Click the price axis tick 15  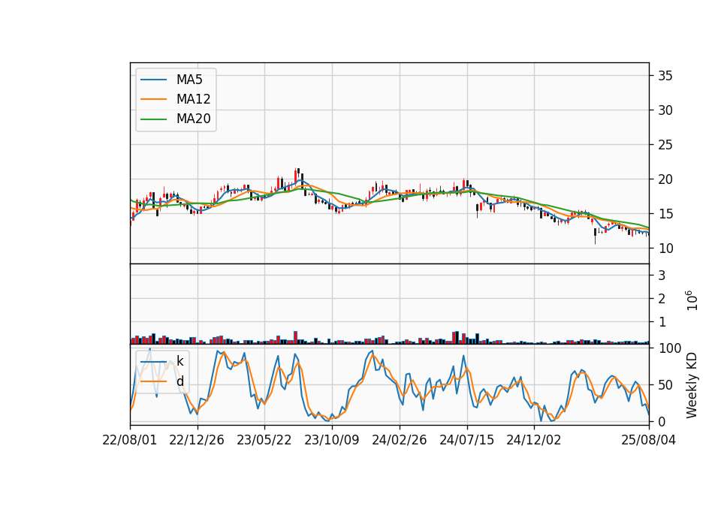[x=665, y=214]
